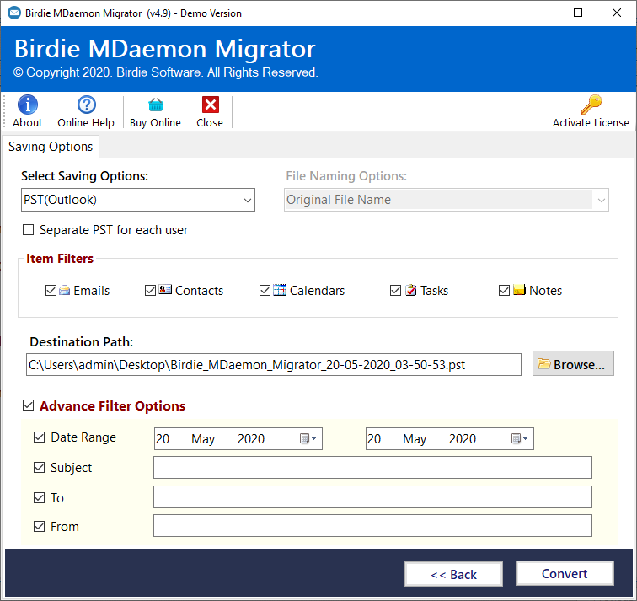Toggle the Subject filter checkbox
This screenshot has height=601, width=637.
click(x=39, y=468)
